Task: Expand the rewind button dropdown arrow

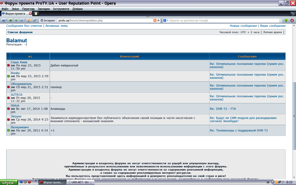Action: 7,20
